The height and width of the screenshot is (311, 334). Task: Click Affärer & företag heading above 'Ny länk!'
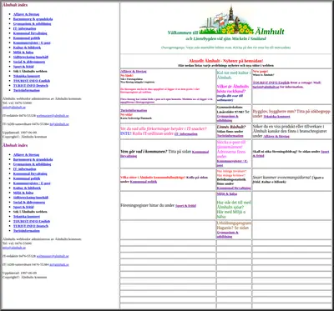[134, 72]
